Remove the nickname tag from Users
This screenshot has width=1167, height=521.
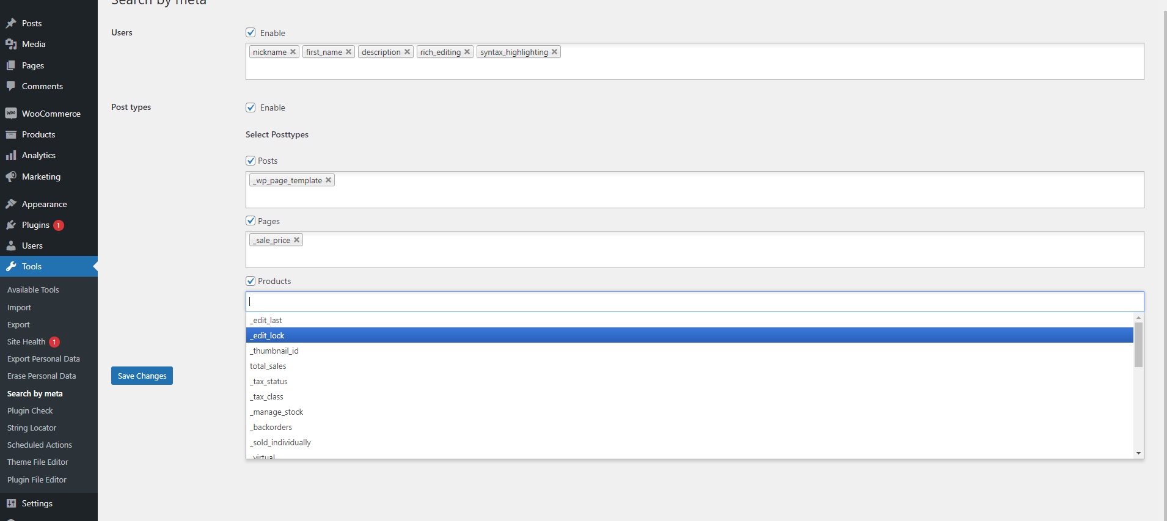[x=293, y=52]
